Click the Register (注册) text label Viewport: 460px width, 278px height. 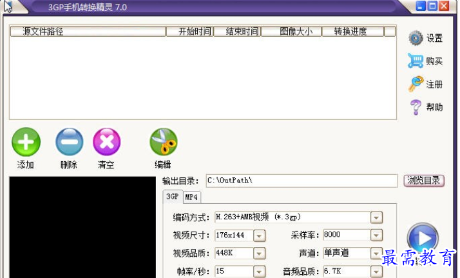point(434,84)
